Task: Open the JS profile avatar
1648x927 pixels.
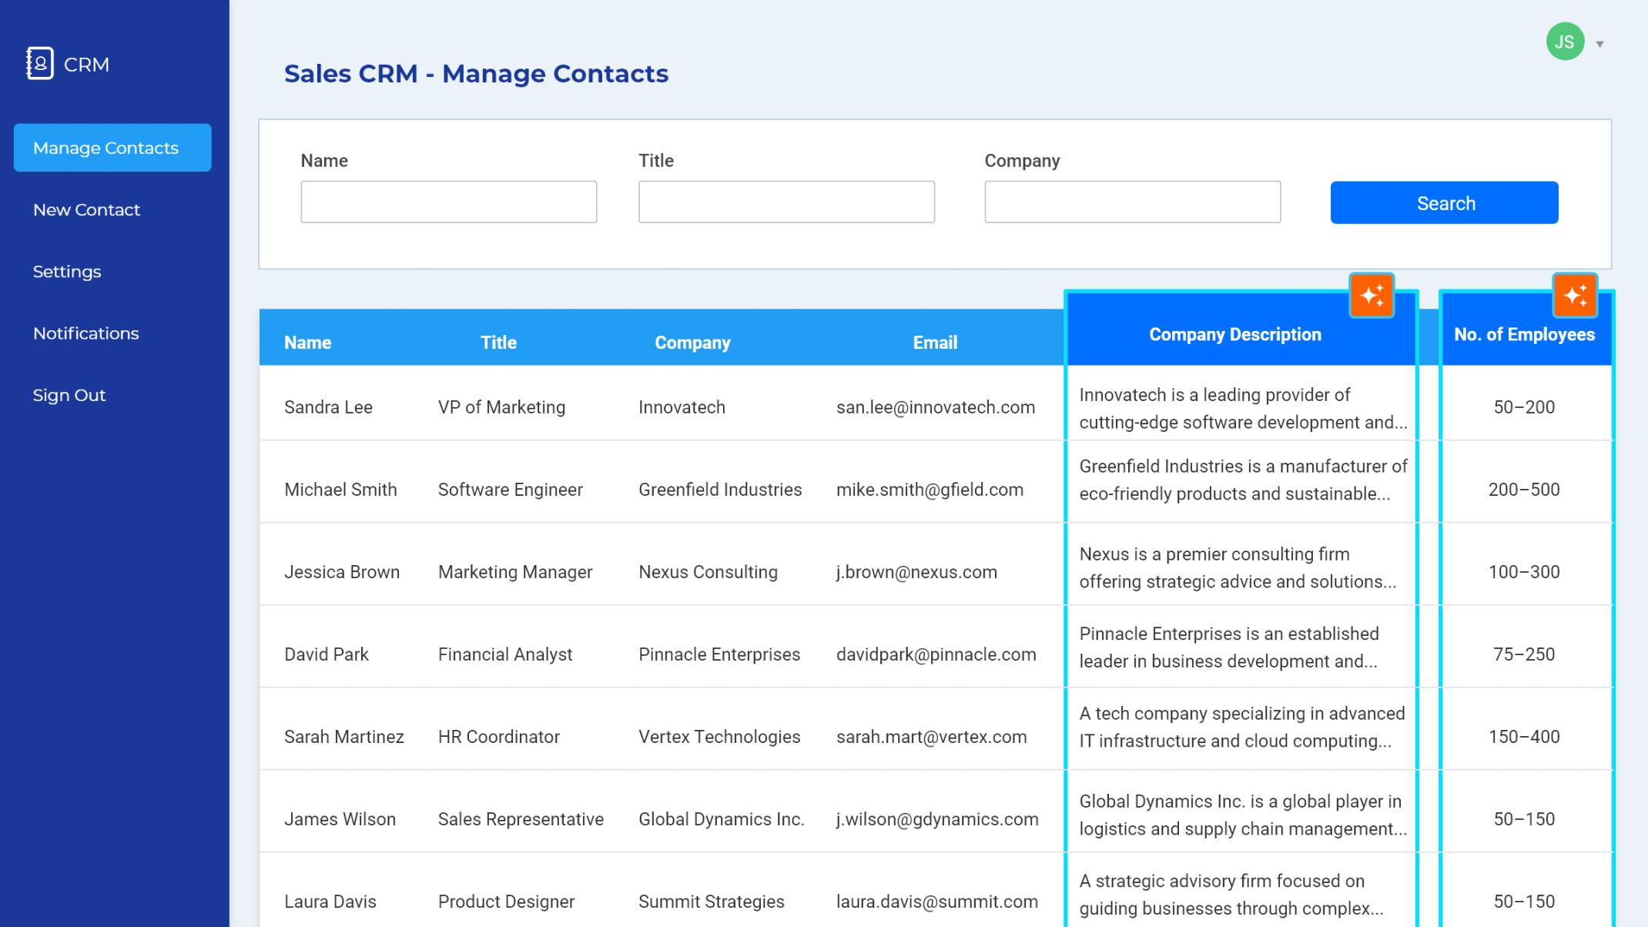Action: (1563, 42)
